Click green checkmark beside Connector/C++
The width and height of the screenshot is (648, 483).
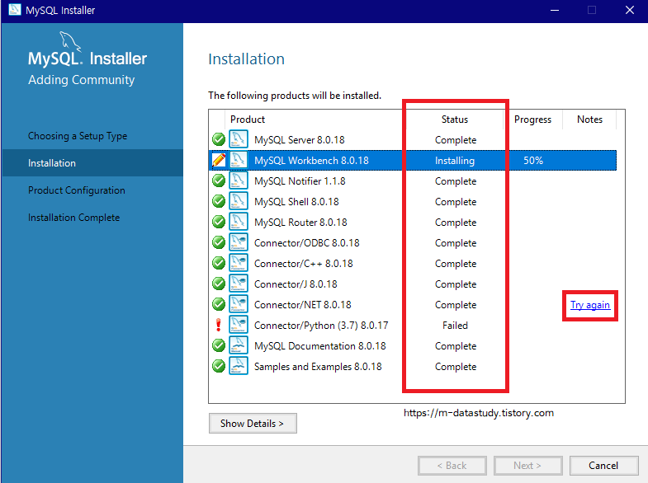click(219, 263)
